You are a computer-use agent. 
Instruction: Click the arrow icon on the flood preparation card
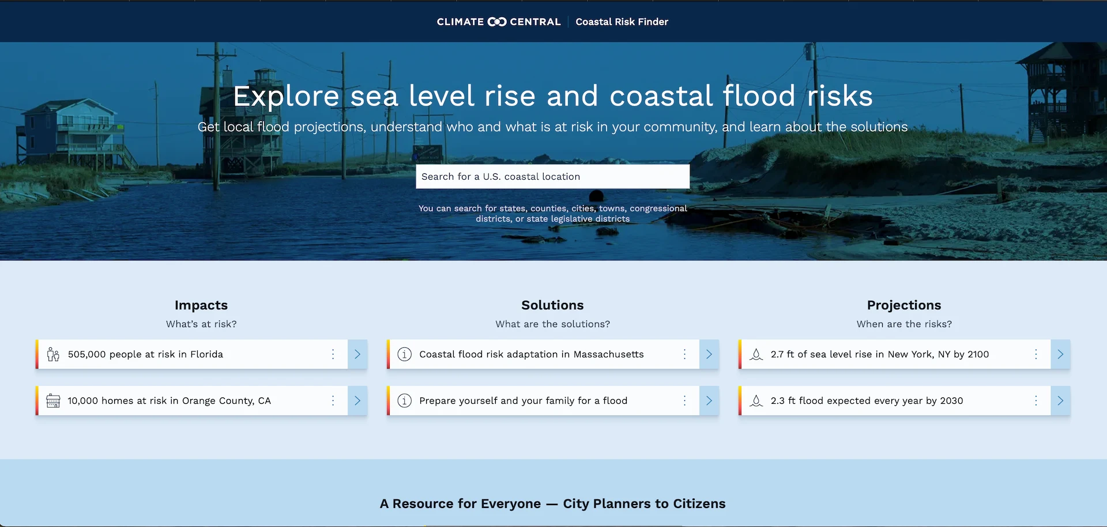tap(709, 400)
